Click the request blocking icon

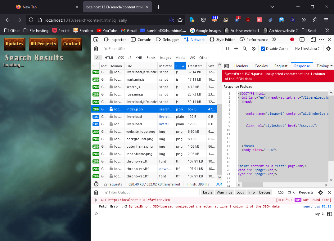tap(253, 49)
